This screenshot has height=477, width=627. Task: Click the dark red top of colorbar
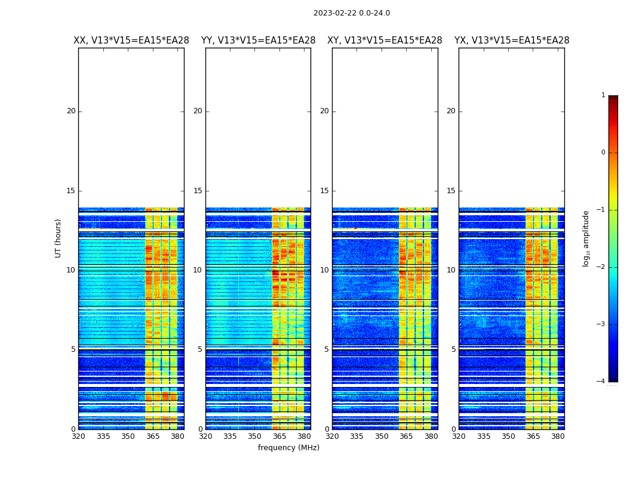pyautogui.click(x=613, y=99)
